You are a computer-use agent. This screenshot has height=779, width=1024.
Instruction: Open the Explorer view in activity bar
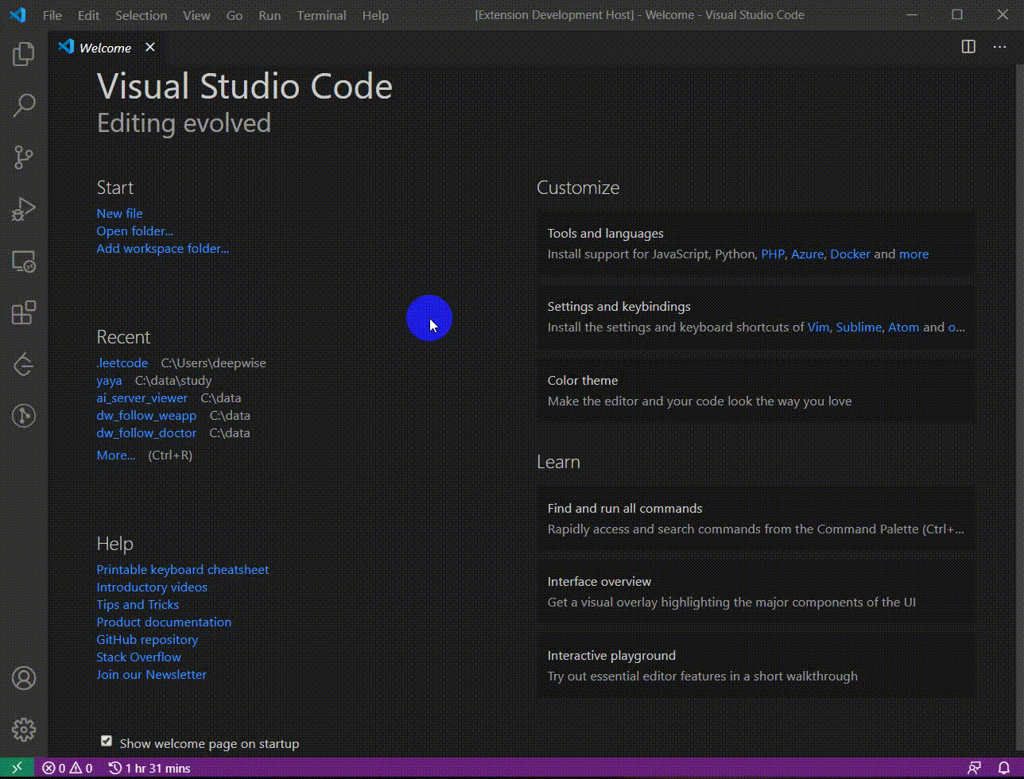[24, 54]
